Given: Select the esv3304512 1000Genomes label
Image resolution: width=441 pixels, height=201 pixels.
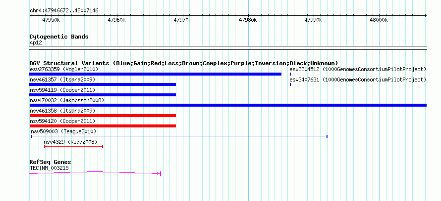Looking at the screenshot, I should tap(358, 69).
